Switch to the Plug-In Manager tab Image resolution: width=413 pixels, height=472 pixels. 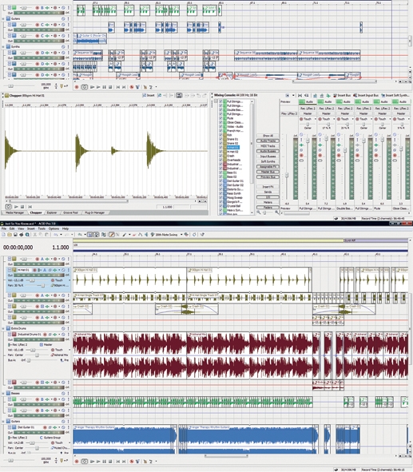point(94,212)
